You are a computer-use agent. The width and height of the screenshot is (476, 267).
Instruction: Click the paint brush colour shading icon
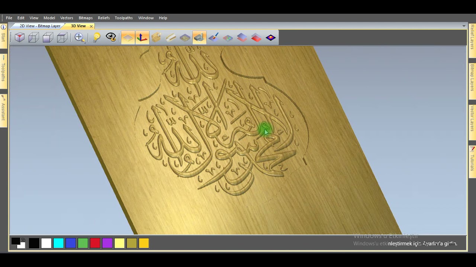(213, 37)
